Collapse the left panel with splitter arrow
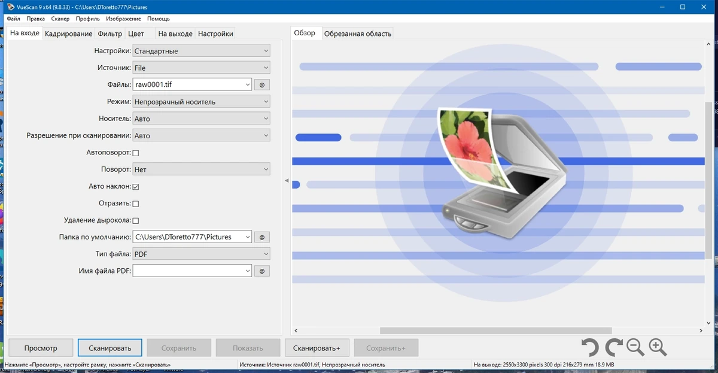Image resolution: width=718 pixels, height=373 pixels. coord(287,181)
